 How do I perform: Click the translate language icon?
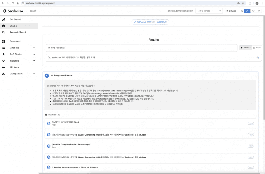point(242,11)
